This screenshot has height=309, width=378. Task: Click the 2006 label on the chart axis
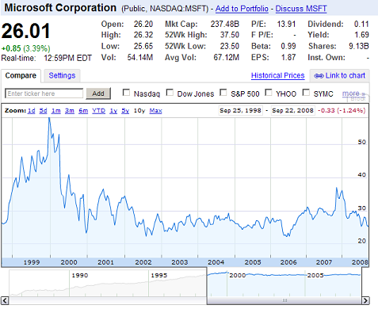[x=288, y=262]
